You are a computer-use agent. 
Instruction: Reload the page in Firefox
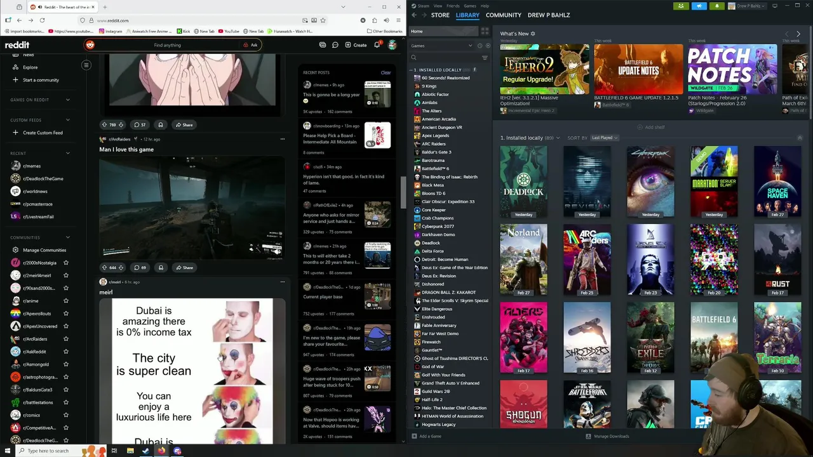[42, 20]
